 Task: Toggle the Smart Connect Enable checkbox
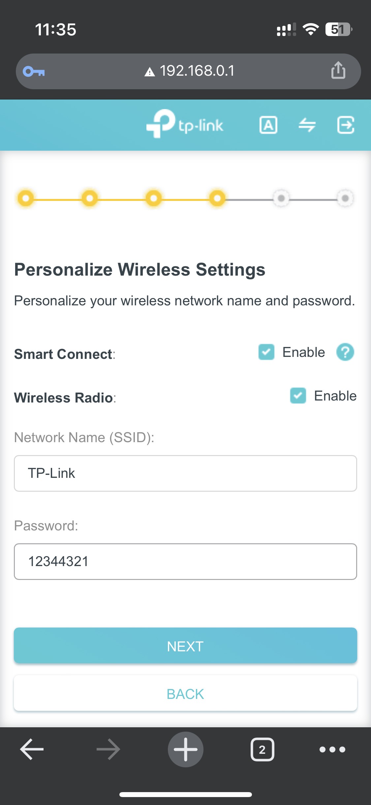pos(266,352)
